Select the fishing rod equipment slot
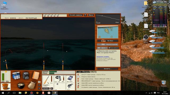The image size is (170, 95). point(46,80)
